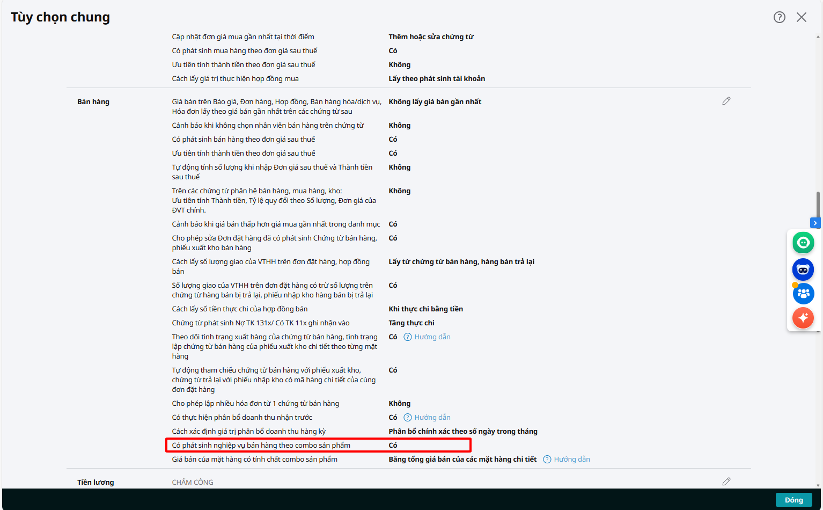Open the green chat support icon
823x510 pixels.
tap(803, 243)
